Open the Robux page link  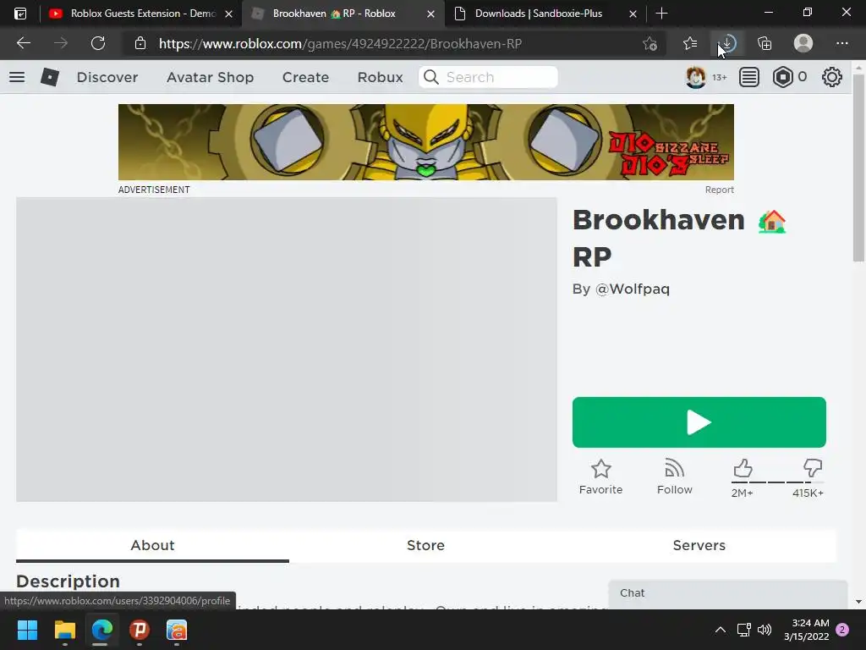[x=380, y=77]
